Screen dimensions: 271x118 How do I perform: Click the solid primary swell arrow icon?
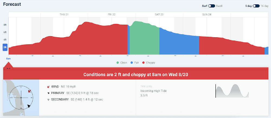point(48,93)
